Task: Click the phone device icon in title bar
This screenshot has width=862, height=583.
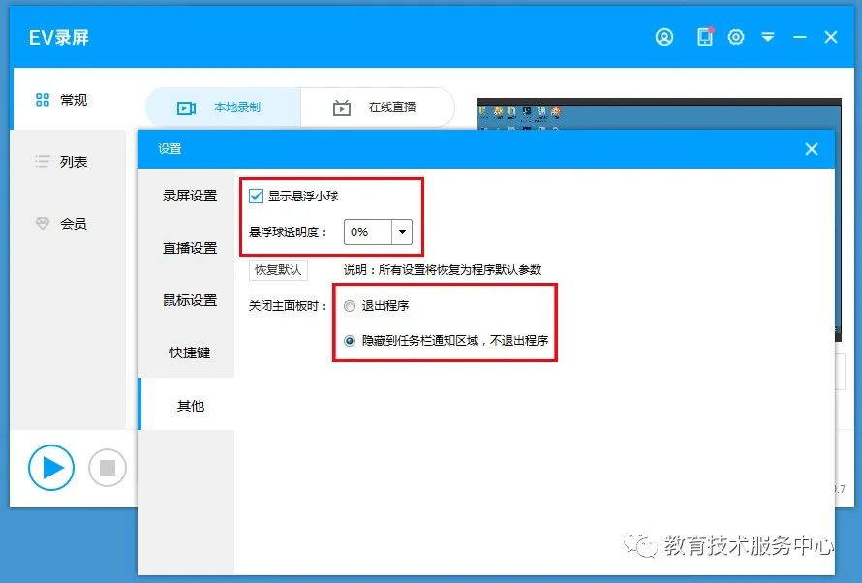Action: (705, 36)
